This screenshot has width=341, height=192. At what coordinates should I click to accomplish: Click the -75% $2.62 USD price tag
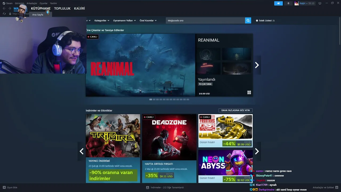(237, 179)
